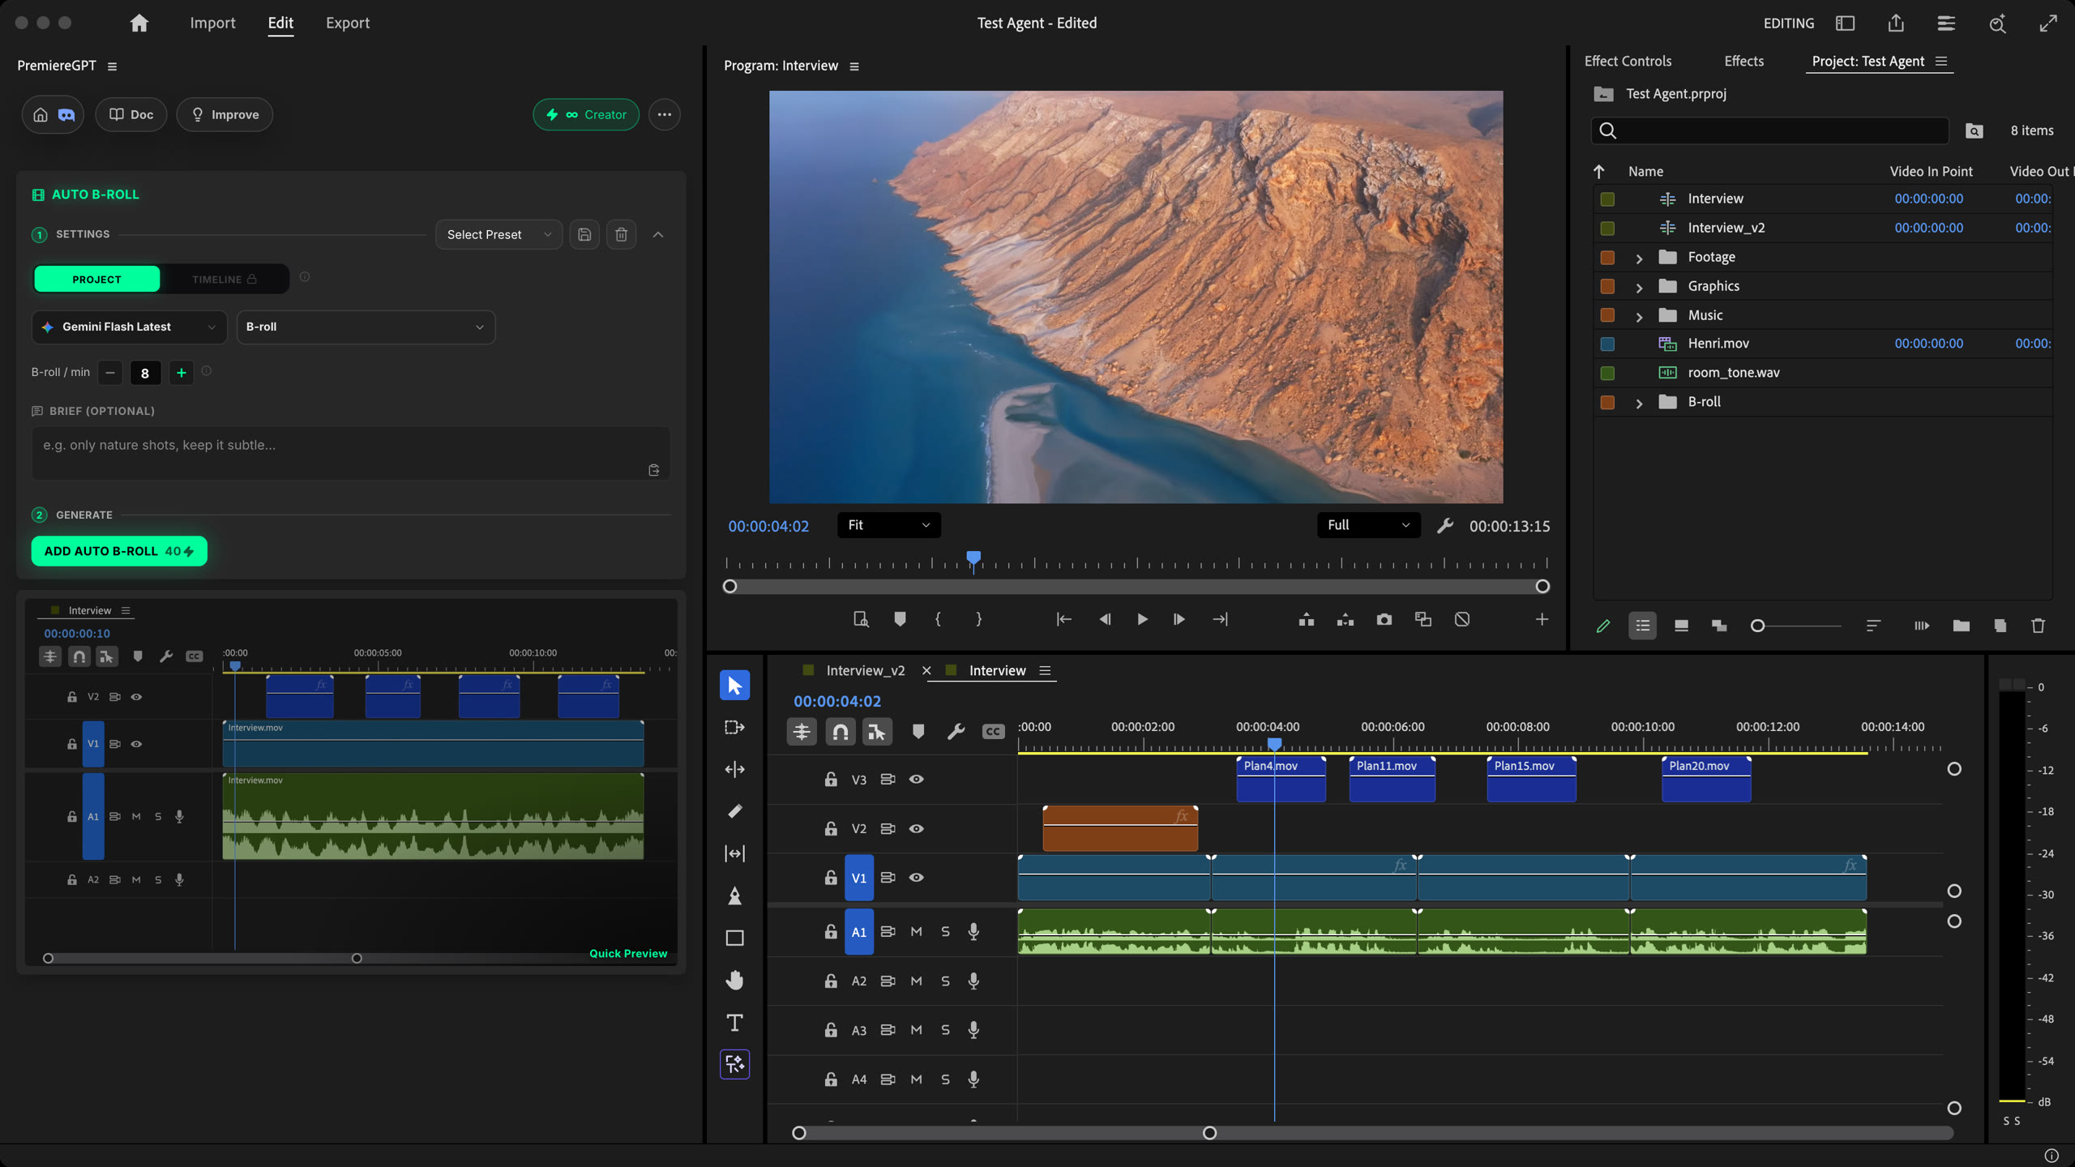Click the Share icon in top bar
2075x1167 pixels.
pos(1895,23)
